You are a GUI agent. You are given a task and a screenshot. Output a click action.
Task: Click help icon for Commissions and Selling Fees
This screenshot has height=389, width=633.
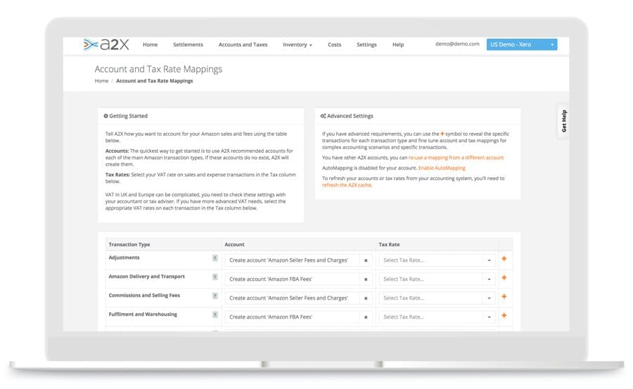click(215, 295)
